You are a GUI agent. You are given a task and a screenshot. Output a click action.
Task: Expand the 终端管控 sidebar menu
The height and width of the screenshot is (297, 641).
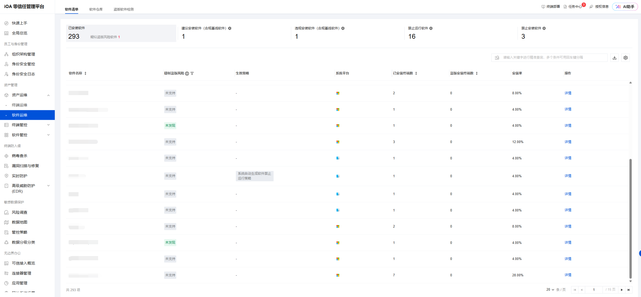[x=48, y=125]
